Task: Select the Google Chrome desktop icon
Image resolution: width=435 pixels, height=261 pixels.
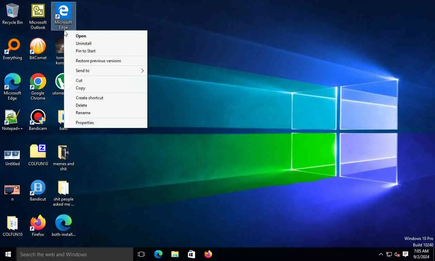Action: [38, 87]
